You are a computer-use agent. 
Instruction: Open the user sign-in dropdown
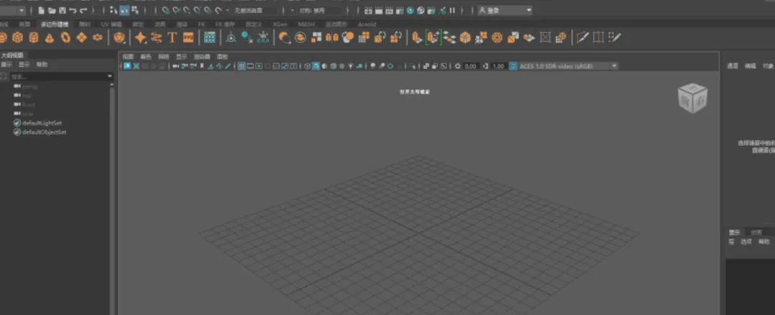505,10
